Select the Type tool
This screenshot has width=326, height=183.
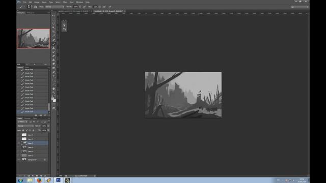(x=53, y=76)
